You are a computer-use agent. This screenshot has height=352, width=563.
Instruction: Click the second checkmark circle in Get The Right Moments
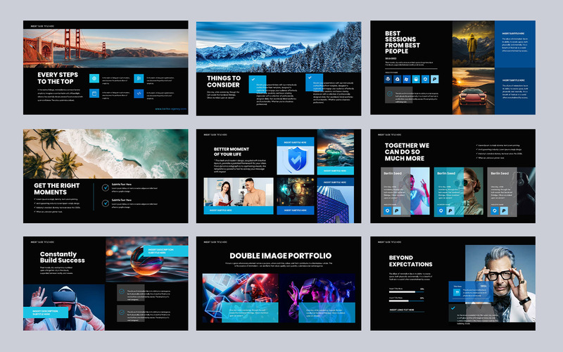click(x=106, y=203)
